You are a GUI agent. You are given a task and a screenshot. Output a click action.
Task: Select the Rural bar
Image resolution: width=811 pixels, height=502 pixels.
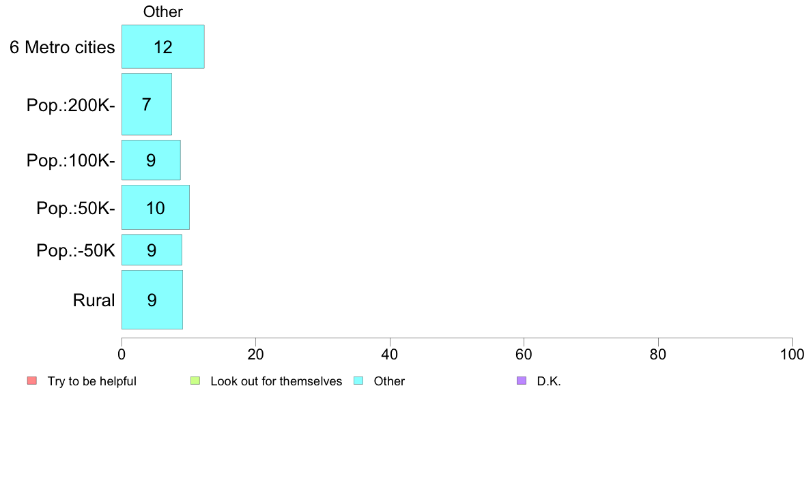[152, 300]
